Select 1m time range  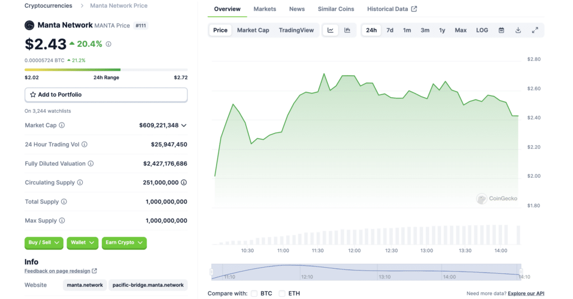point(407,30)
